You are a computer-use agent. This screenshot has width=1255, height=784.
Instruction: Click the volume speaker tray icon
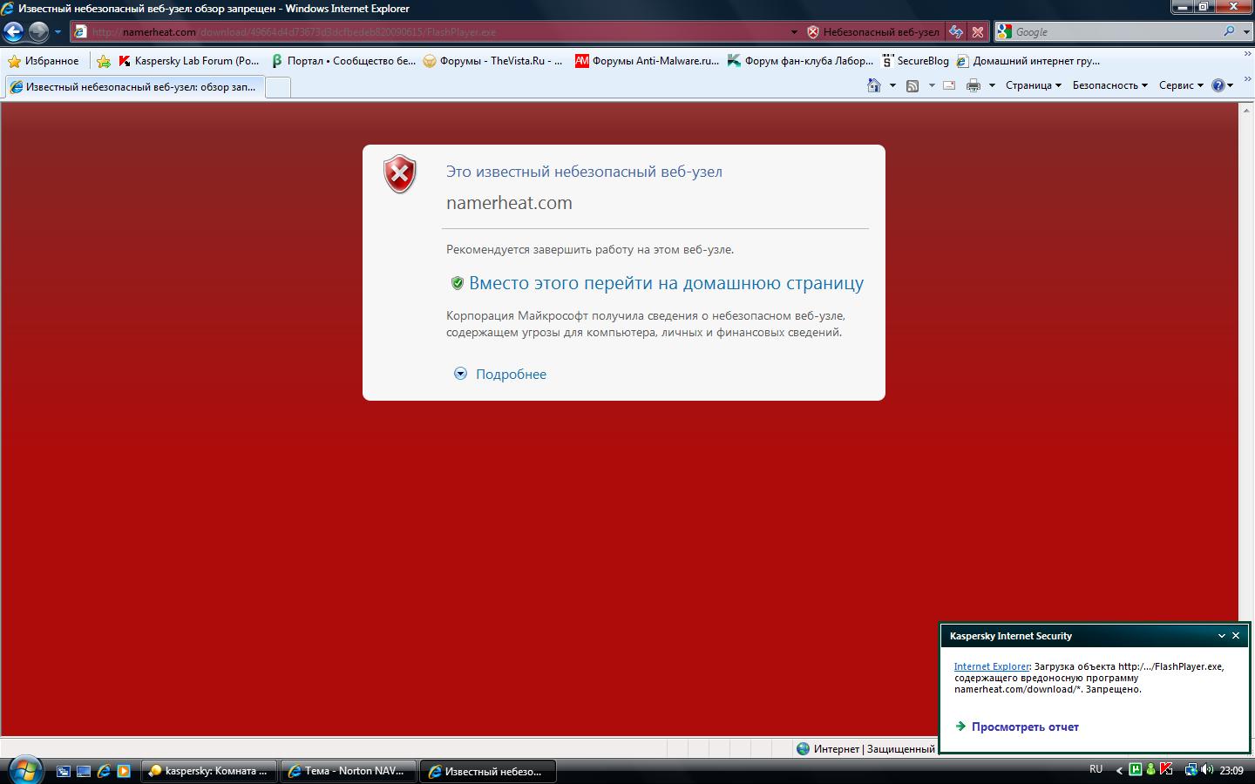pyautogui.click(x=1207, y=770)
